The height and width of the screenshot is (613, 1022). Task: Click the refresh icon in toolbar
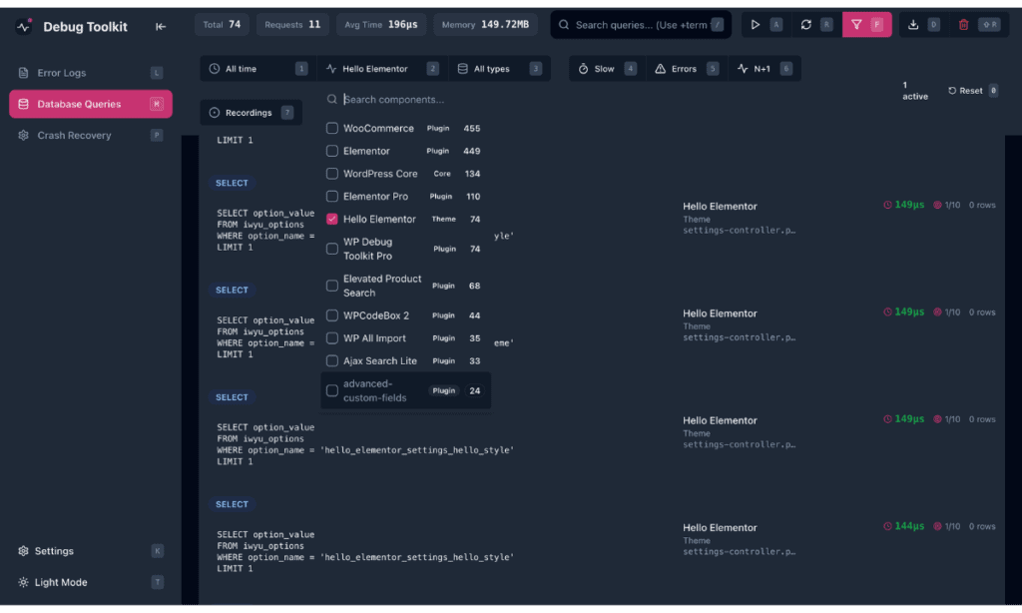[805, 25]
